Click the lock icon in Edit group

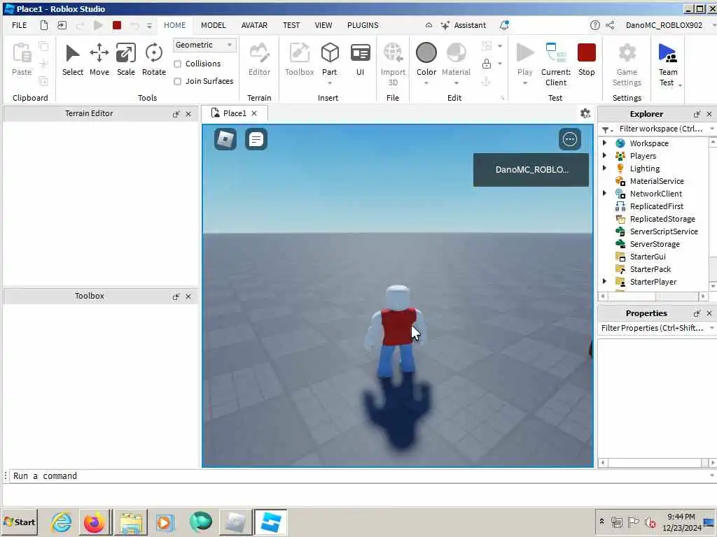[x=487, y=64]
